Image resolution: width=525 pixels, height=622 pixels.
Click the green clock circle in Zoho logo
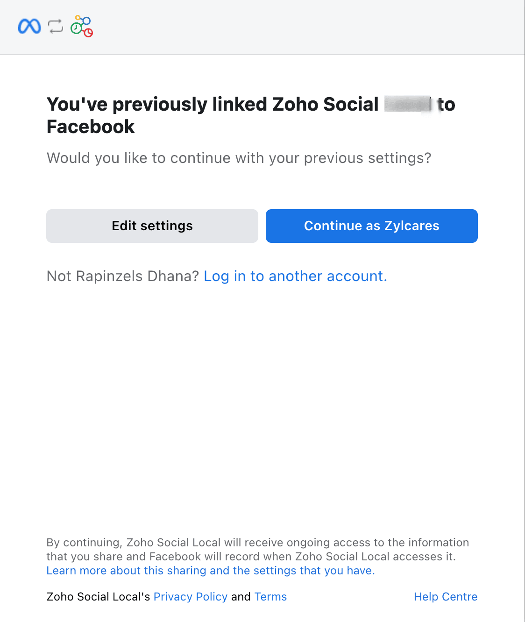76,28
